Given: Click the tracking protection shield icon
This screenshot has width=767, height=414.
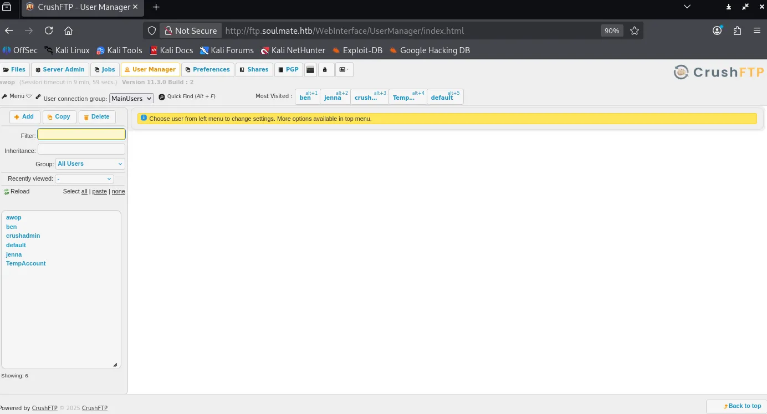Looking at the screenshot, I should click(152, 30).
